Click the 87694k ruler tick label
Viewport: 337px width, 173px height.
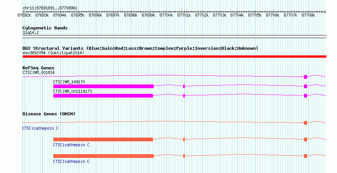tap(60, 15)
